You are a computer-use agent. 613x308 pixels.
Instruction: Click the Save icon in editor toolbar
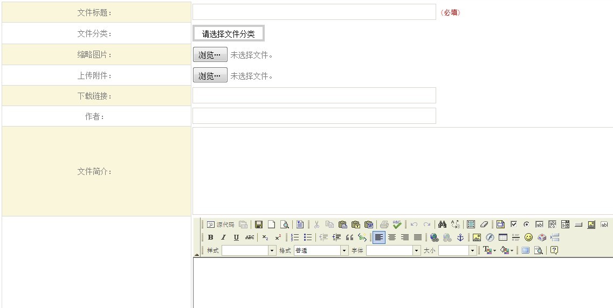pyautogui.click(x=259, y=225)
